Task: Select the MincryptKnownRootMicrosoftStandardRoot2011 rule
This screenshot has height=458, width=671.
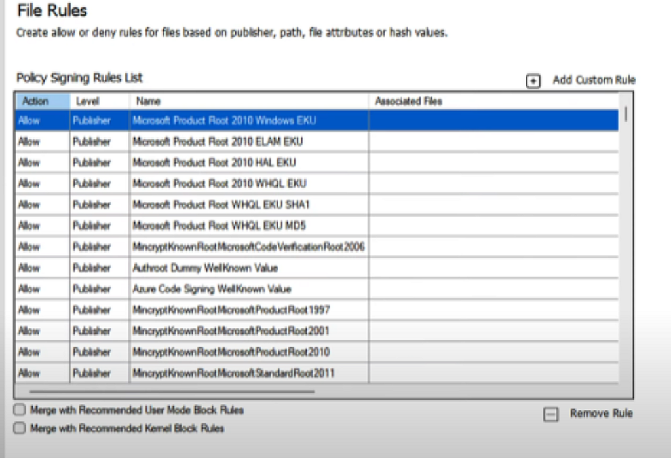Action: (x=197, y=373)
